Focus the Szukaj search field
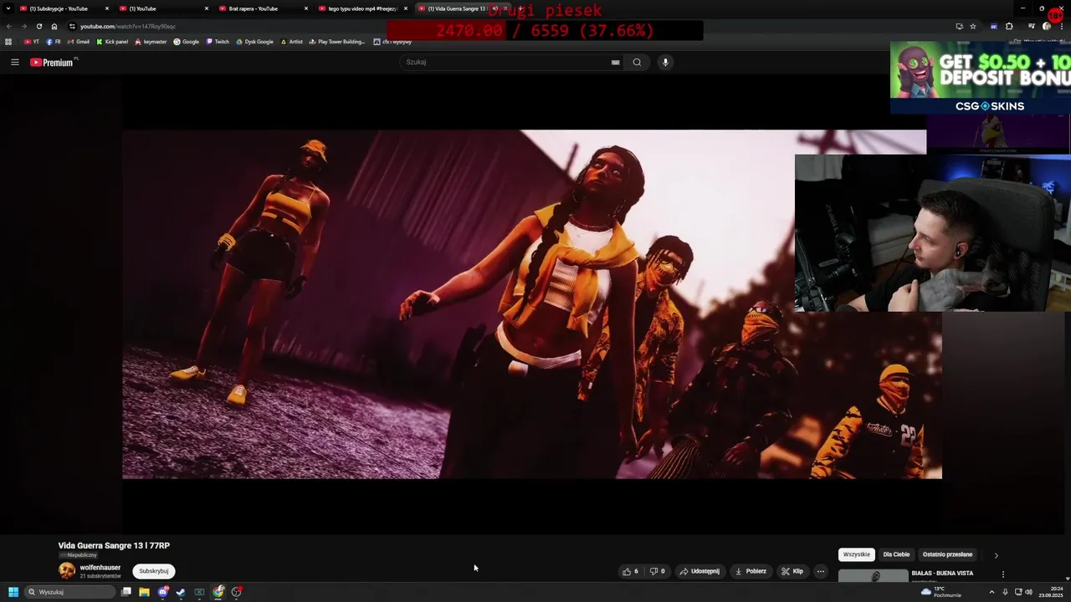Screen dimensions: 1071x602 506,62
